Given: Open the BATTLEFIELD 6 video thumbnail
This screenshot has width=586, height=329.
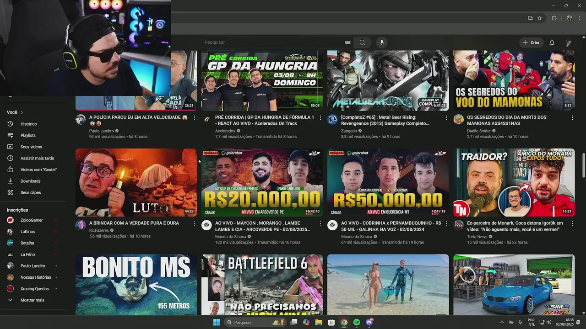Looking at the screenshot, I should pos(262,285).
